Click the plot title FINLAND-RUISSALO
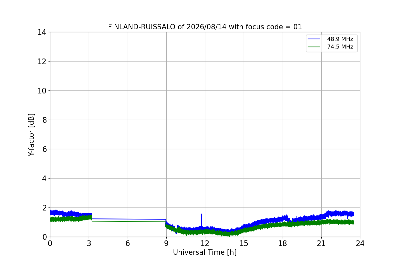This screenshot has width=400, height=266. pyautogui.click(x=141, y=27)
